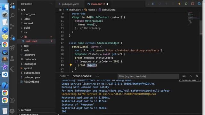Image resolution: width=205 pixels, height=115 pixels.
Task: Trigger hot reload with the lightning icon
Action: tap(179, 4)
